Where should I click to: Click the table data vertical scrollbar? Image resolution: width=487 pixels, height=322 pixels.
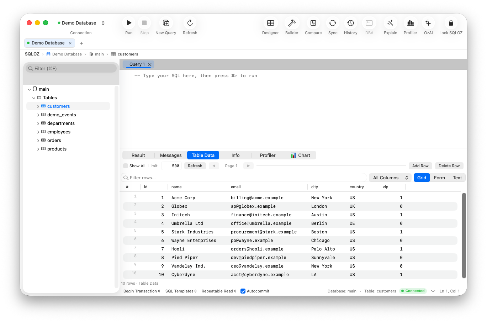point(464,236)
